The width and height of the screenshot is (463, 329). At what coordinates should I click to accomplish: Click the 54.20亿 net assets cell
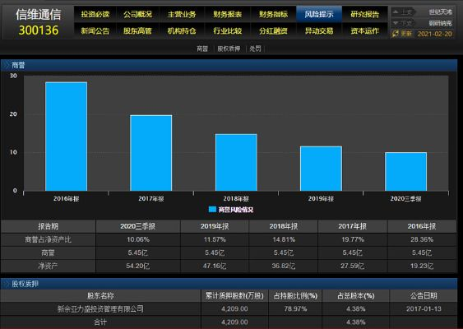coord(138,266)
